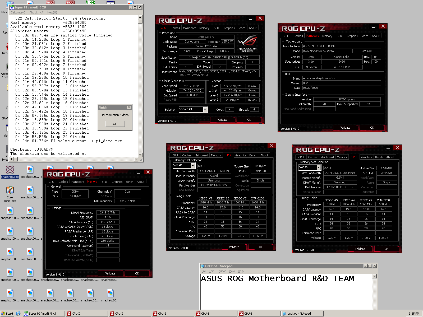Click the DRAM Frequency 2419.5 MHz value
The width and height of the screenshot is (423, 317).
click(108, 212)
